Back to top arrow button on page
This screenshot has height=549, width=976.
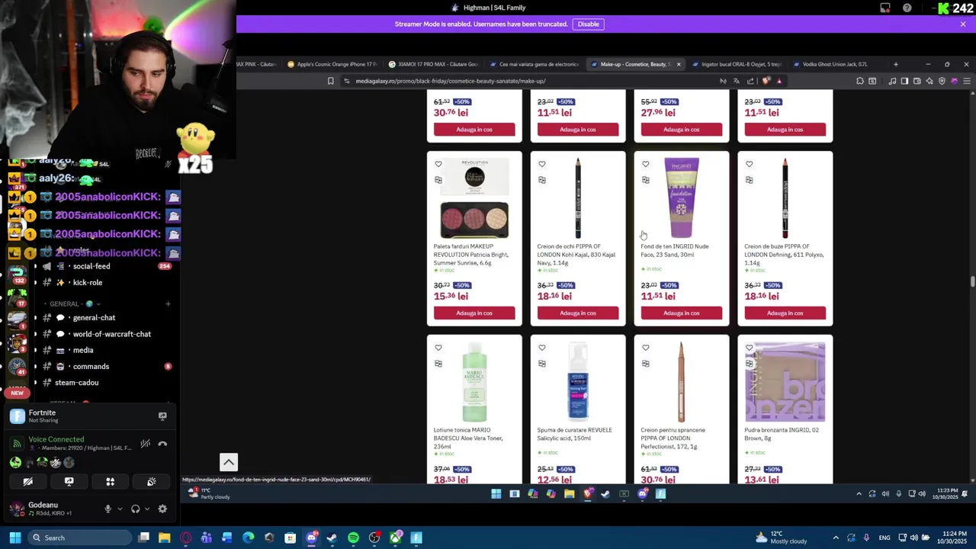[x=228, y=461]
